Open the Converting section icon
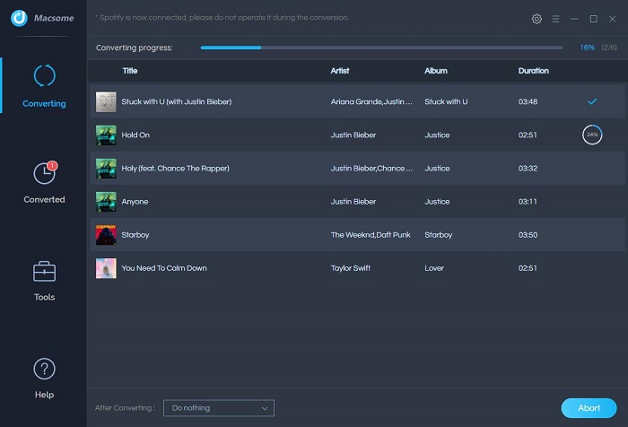Viewport: 628px width, 427px height. (x=44, y=75)
